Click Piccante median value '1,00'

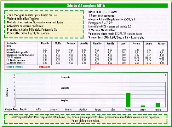coord(162,50)
